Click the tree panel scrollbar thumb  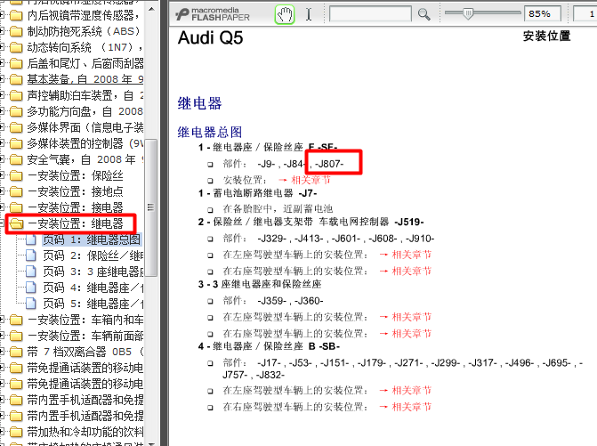(151, 207)
